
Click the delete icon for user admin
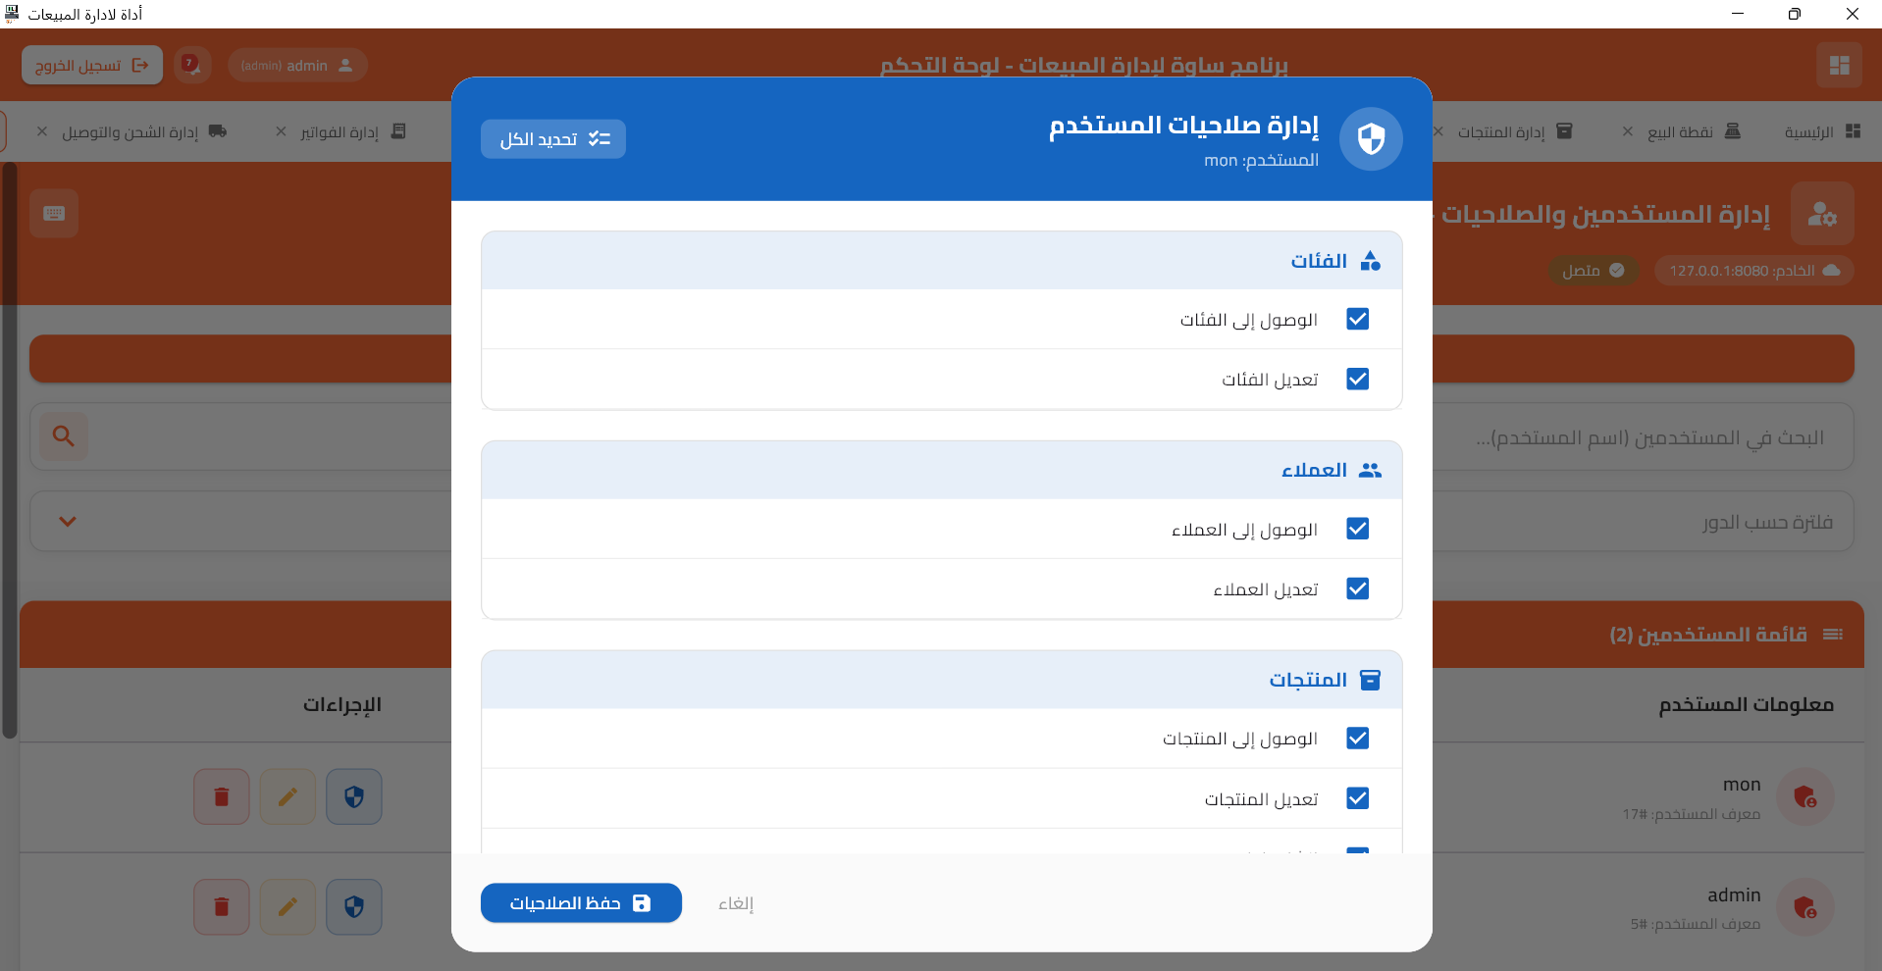click(222, 907)
